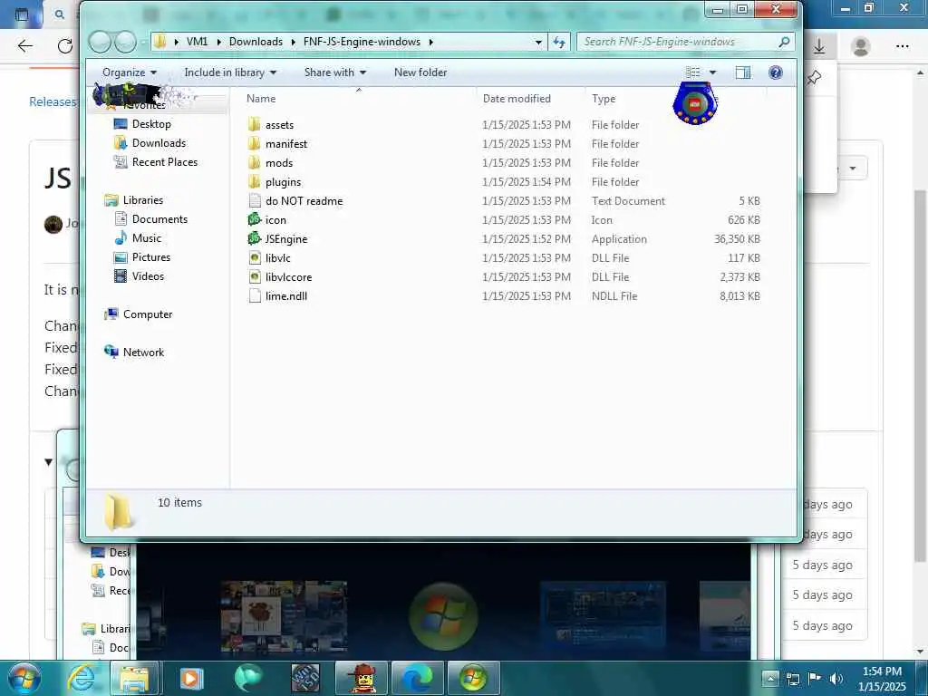Click the VM1 breadcrumb segment
This screenshot has height=696, width=928.
pyautogui.click(x=197, y=42)
